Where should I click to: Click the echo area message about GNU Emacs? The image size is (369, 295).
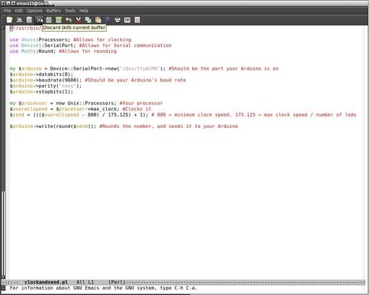tap(104, 288)
